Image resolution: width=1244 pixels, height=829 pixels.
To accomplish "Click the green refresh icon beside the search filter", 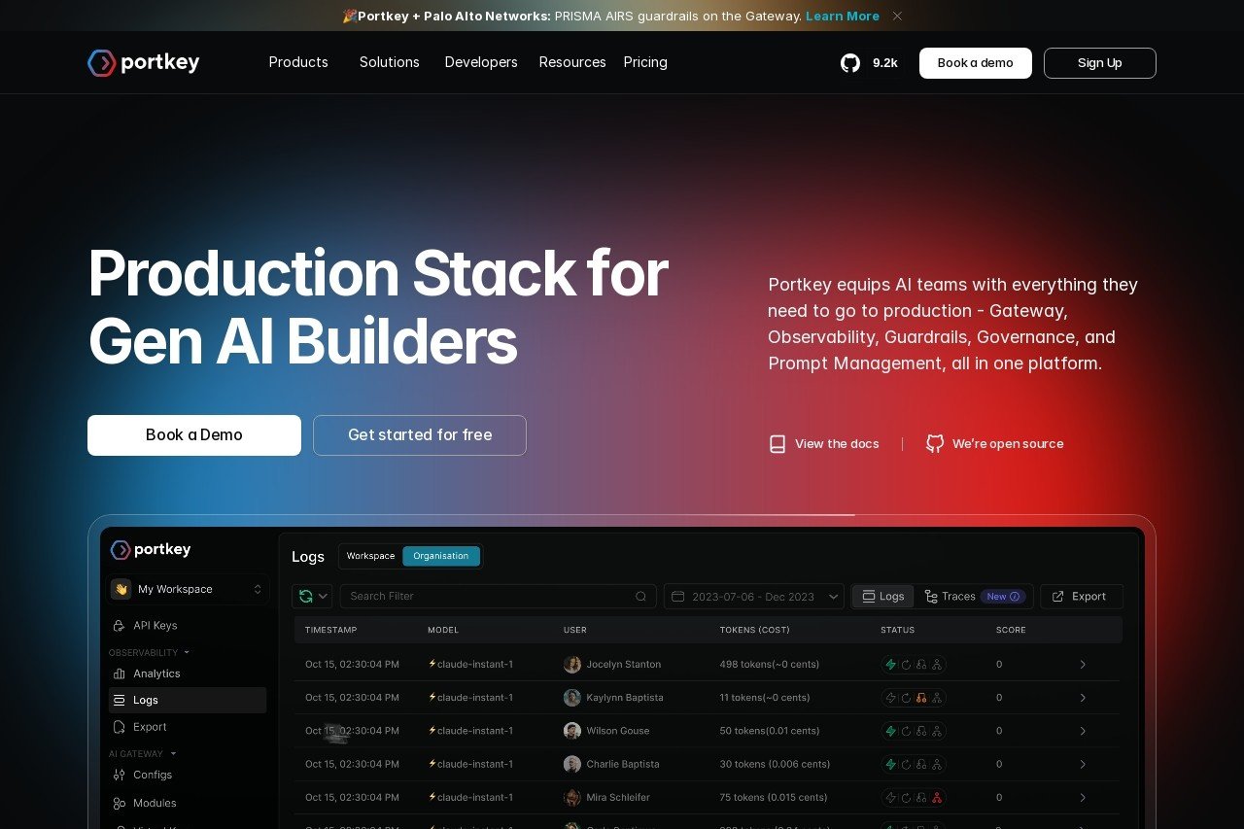I will coord(306,597).
